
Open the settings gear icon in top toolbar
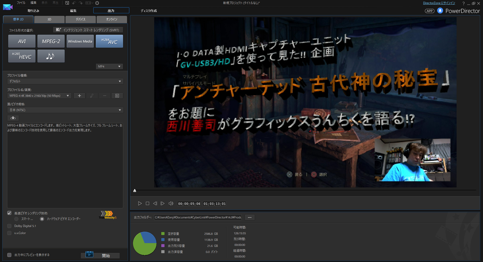[97, 3]
